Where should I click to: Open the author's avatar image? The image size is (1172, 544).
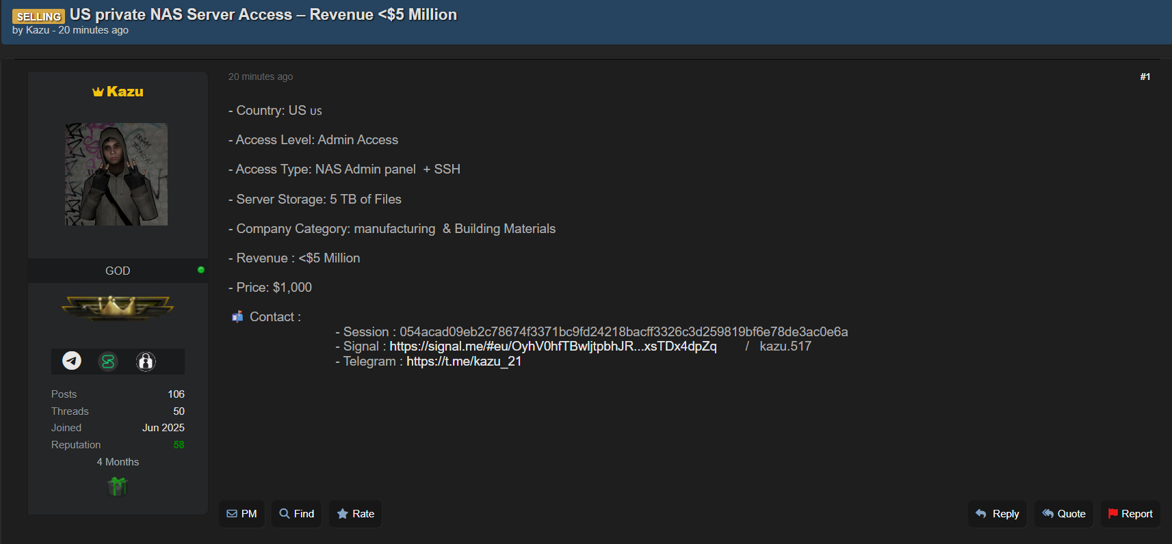pos(116,174)
